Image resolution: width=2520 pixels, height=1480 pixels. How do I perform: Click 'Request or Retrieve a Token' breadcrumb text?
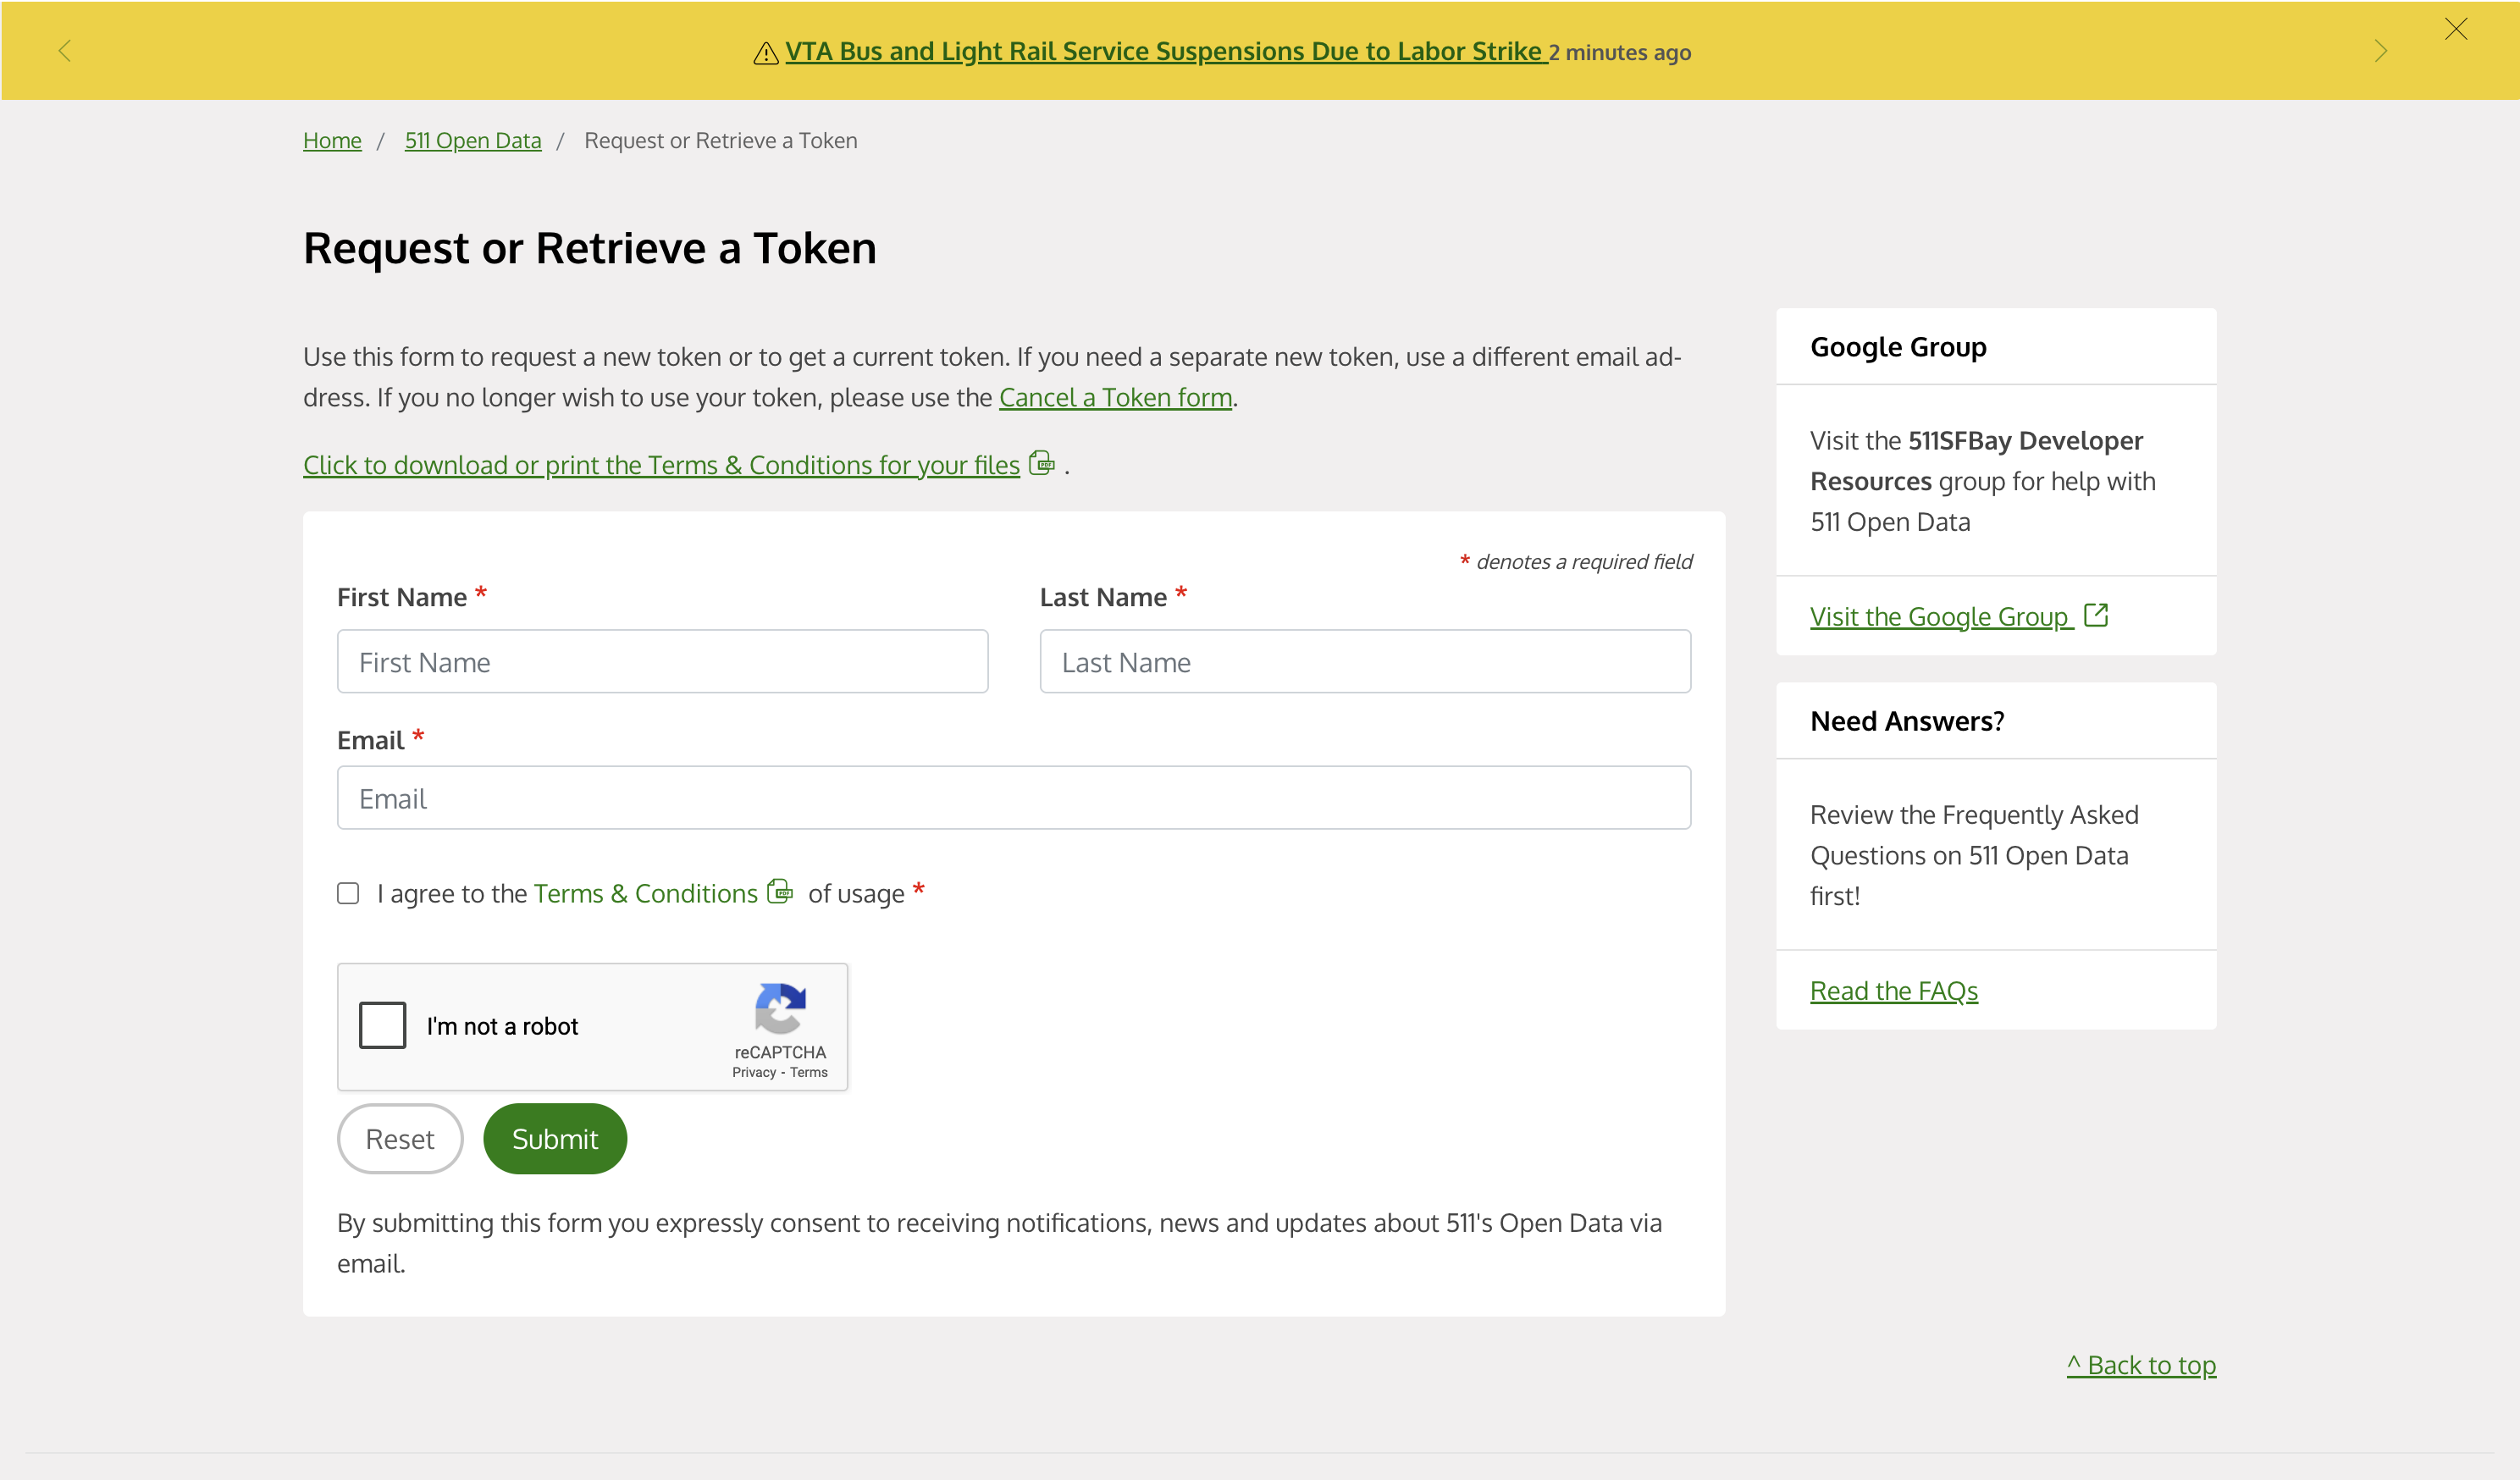[x=720, y=141]
